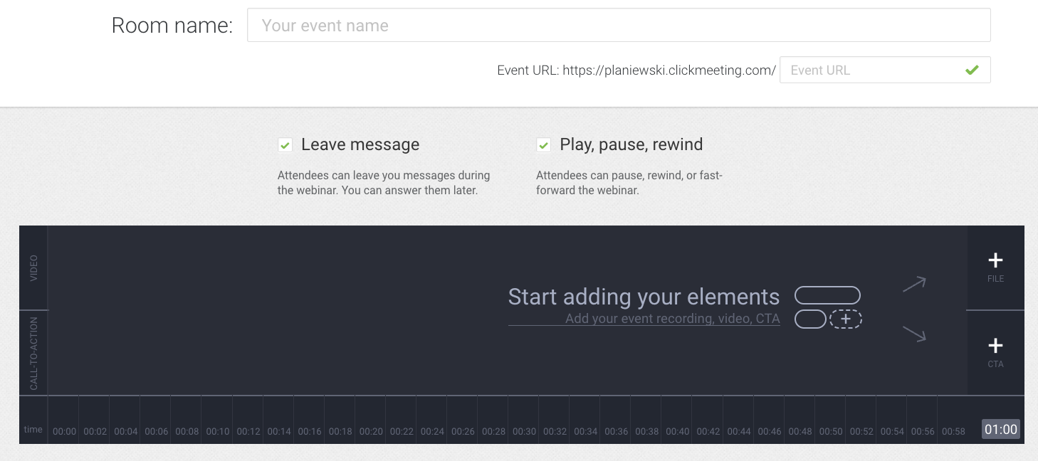Click the 00:10 marker on timeline
This screenshot has width=1038, height=461.
click(218, 431)
